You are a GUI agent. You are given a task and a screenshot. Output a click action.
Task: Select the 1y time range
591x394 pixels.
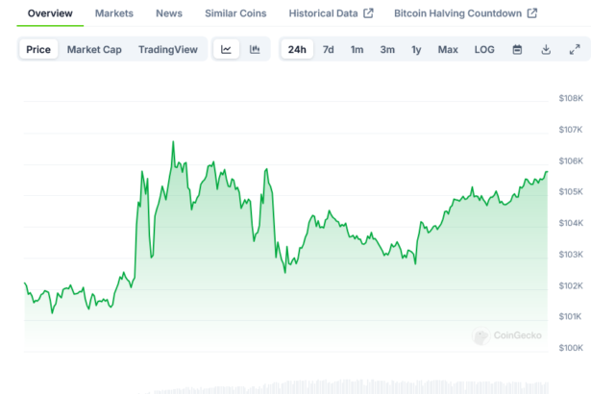click(416, 50)
